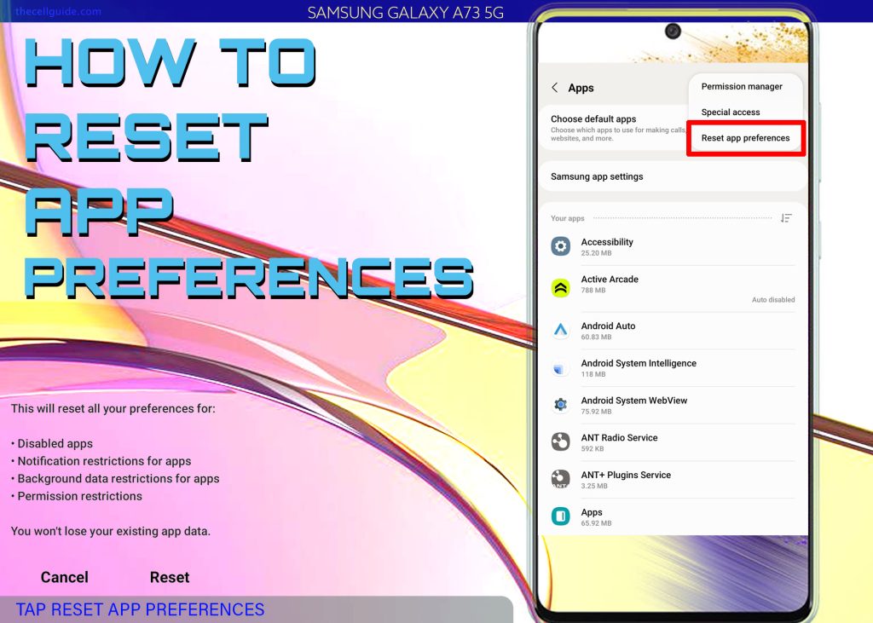Tap the ANT+ Plugins Service icon

click(561, 479)
